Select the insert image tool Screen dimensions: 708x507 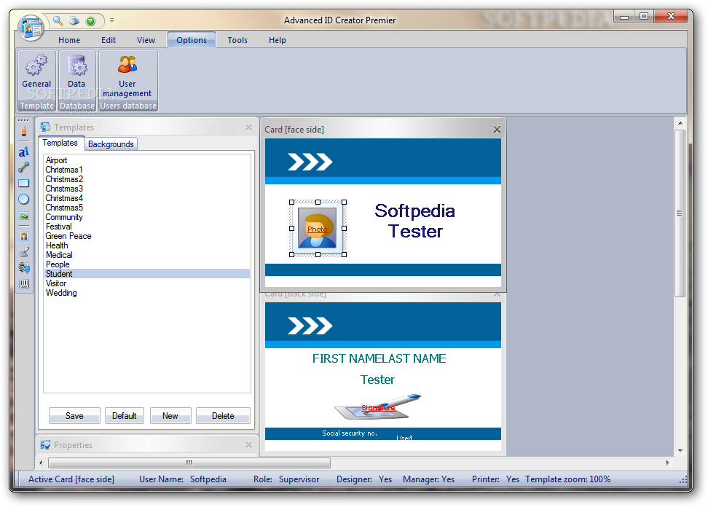click(24, 216)
